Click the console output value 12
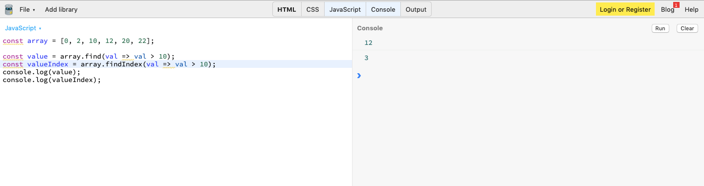This screenshot has width=704, height=186. point(368,43)
